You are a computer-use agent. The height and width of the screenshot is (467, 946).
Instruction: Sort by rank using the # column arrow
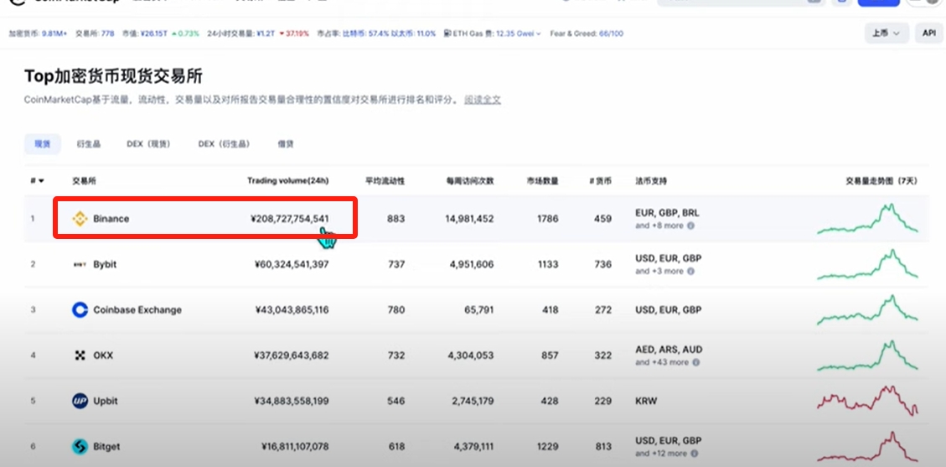click(x=38, y=181)
